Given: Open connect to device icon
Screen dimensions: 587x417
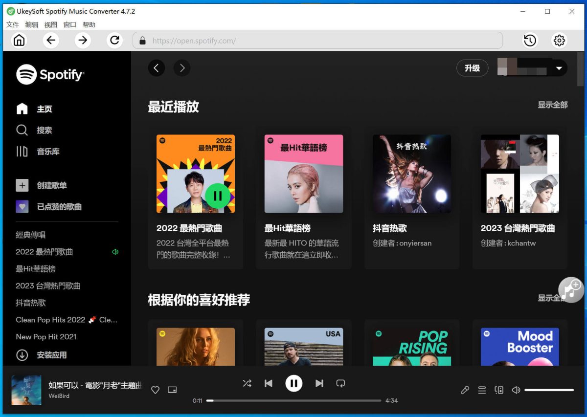Looking at the screenshot, I should coord(499,390).
